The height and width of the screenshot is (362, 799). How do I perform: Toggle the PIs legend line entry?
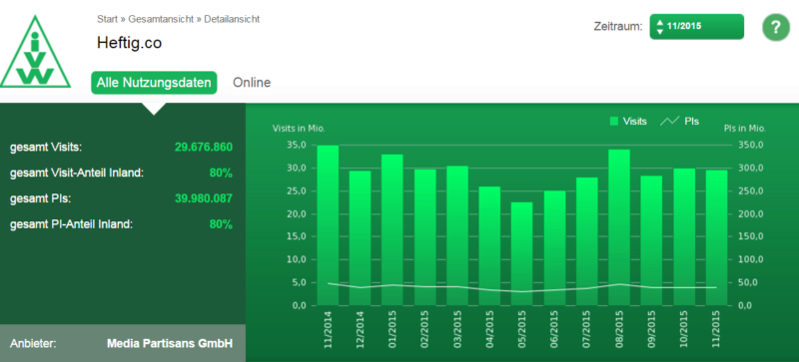click(680, 122)
